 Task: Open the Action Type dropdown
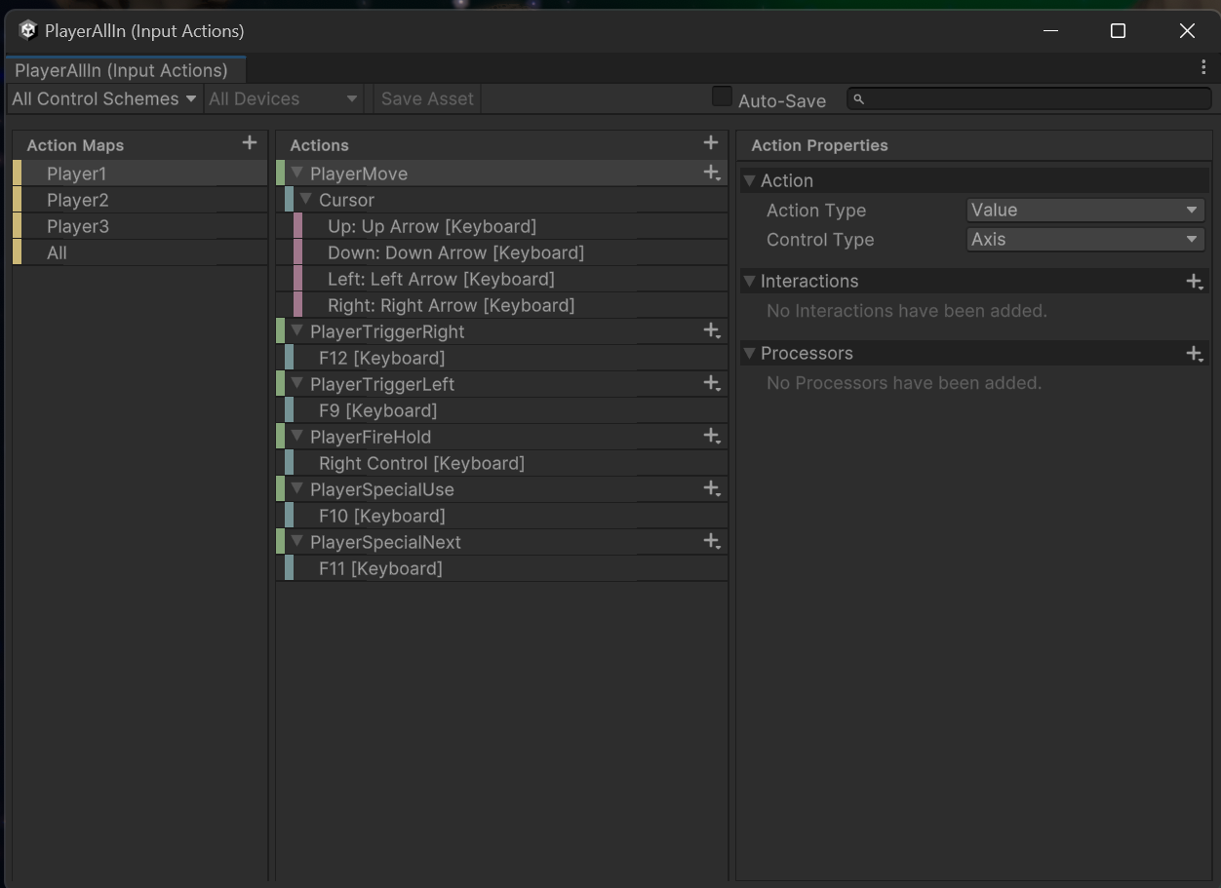pos(1084,210)
